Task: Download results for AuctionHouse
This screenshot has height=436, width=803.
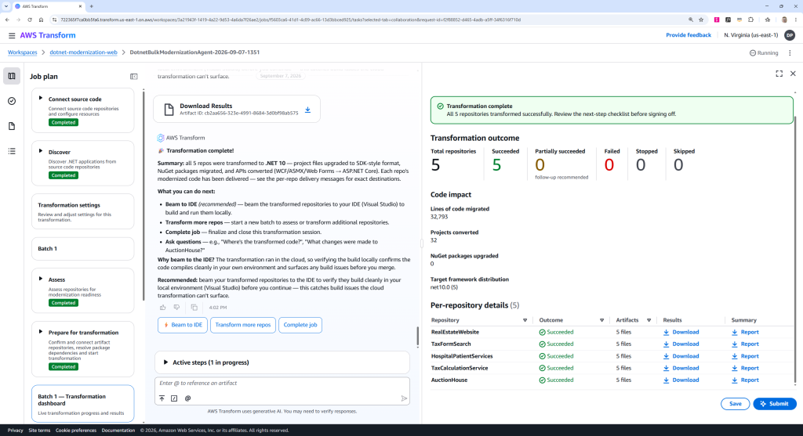Action: [x=681, y=380]
